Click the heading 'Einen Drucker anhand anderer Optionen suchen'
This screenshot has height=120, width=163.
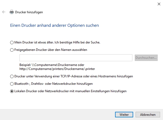54,26
